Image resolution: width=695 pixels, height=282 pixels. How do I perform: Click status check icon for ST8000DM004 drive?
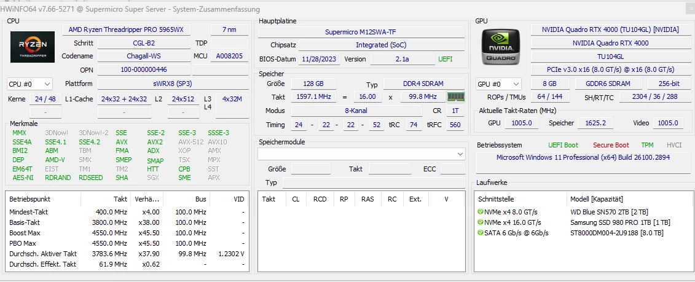point(480,232)
